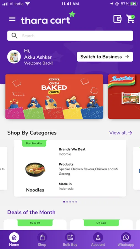The height and width of the screenshot is (249, 140).
Task: View all categories
Action: (121, 133)
